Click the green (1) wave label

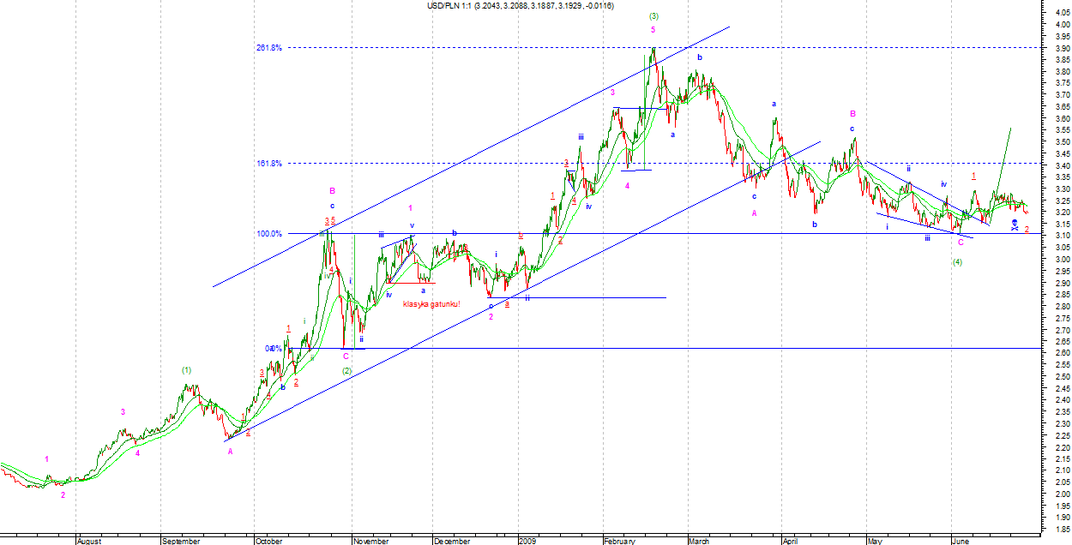pos(187,369)
